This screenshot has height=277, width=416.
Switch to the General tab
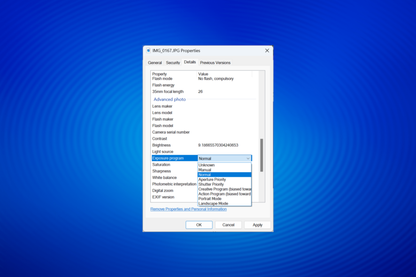[155, 62]
